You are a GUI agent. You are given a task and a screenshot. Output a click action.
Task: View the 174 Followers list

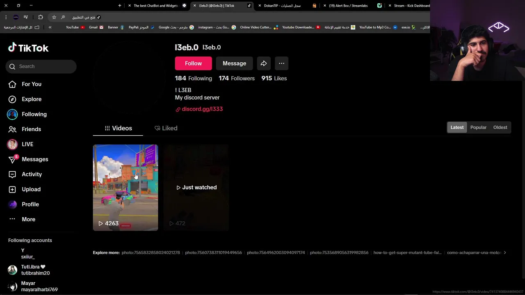237,78
